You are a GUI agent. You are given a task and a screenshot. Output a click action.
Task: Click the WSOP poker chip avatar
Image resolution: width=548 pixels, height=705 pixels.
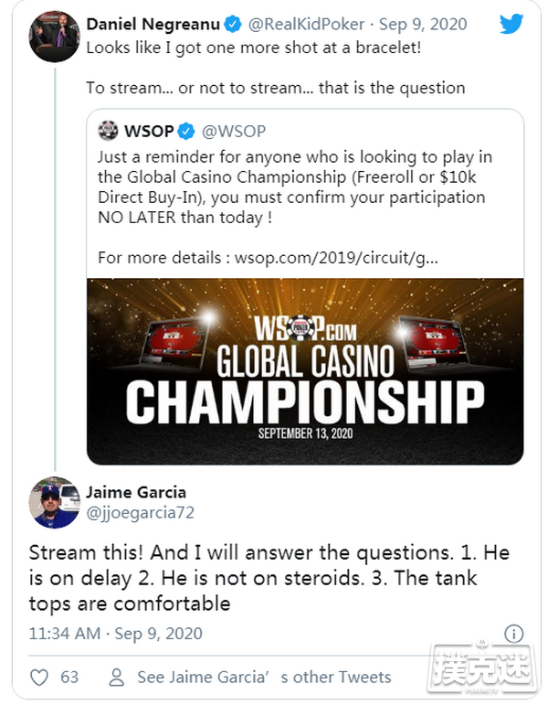[x=109, y=130]
